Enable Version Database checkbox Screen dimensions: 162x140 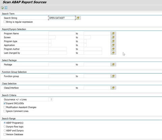click(5, 134)
